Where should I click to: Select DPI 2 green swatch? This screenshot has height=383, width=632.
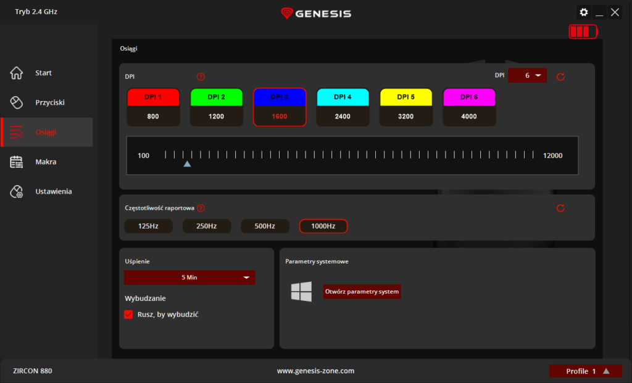coord(217,97)
